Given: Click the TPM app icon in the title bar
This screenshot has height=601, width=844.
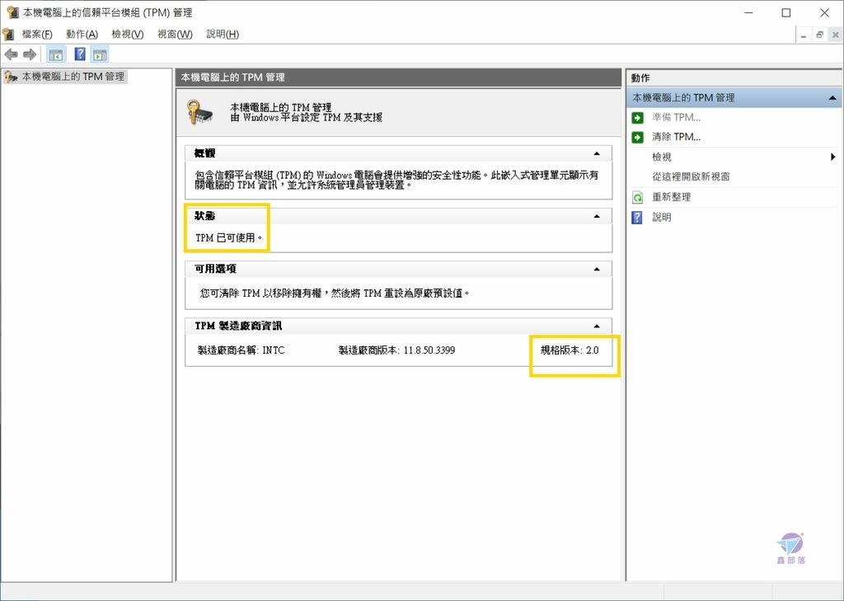Looking at the screenshot, I should (12, 12).
